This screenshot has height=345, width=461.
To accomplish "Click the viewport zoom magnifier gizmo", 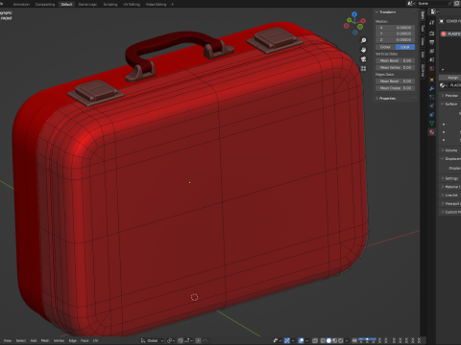I will [x=363, y=40].
